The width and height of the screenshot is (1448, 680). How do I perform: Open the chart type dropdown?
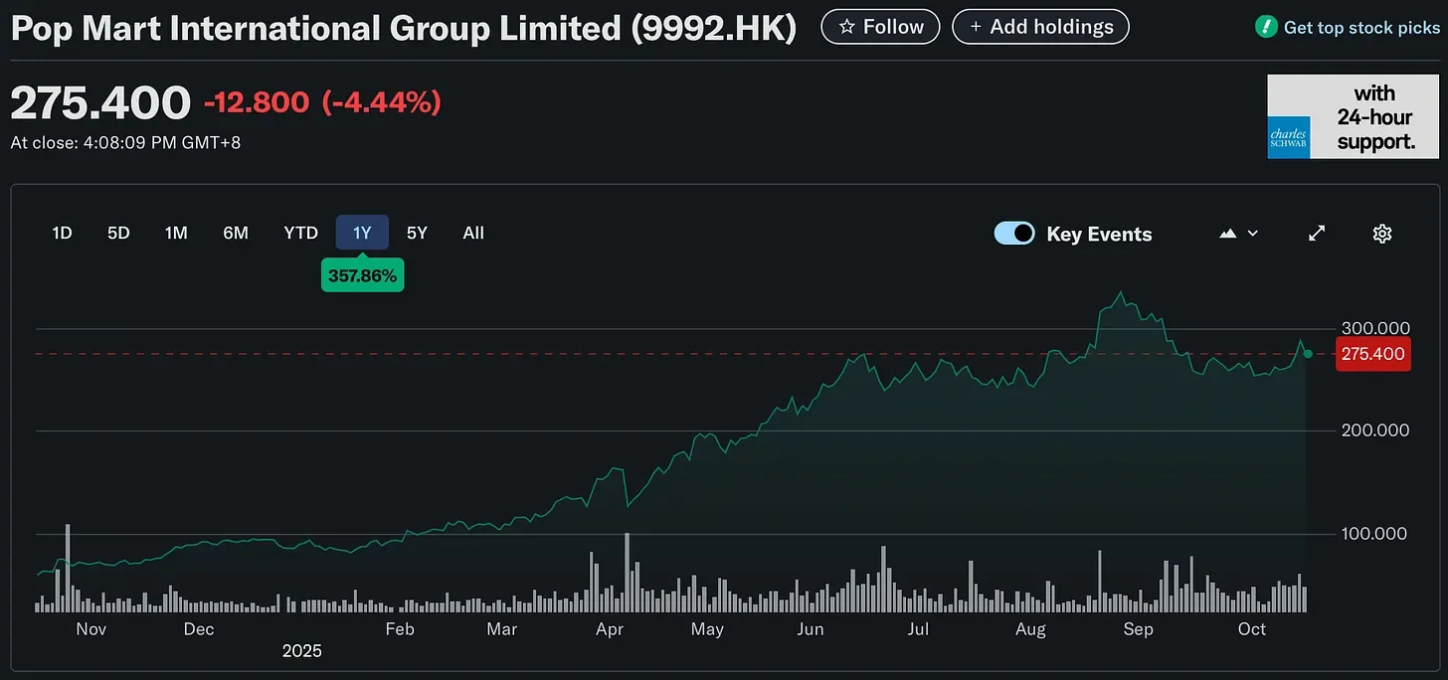[x=1238, y=234]
